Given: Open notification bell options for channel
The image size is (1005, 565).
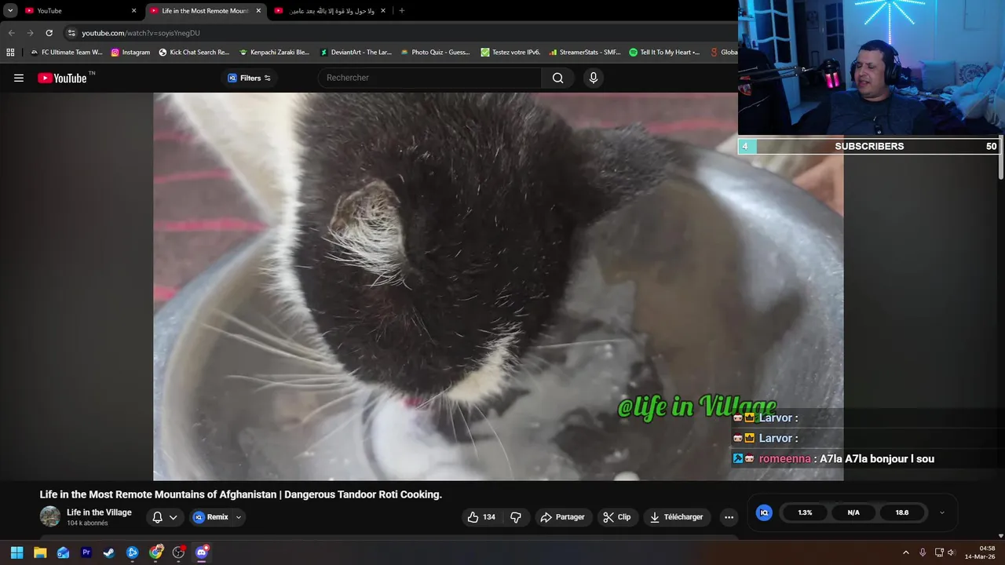Looking at the screenshot, I should click(x=164, y=517).
